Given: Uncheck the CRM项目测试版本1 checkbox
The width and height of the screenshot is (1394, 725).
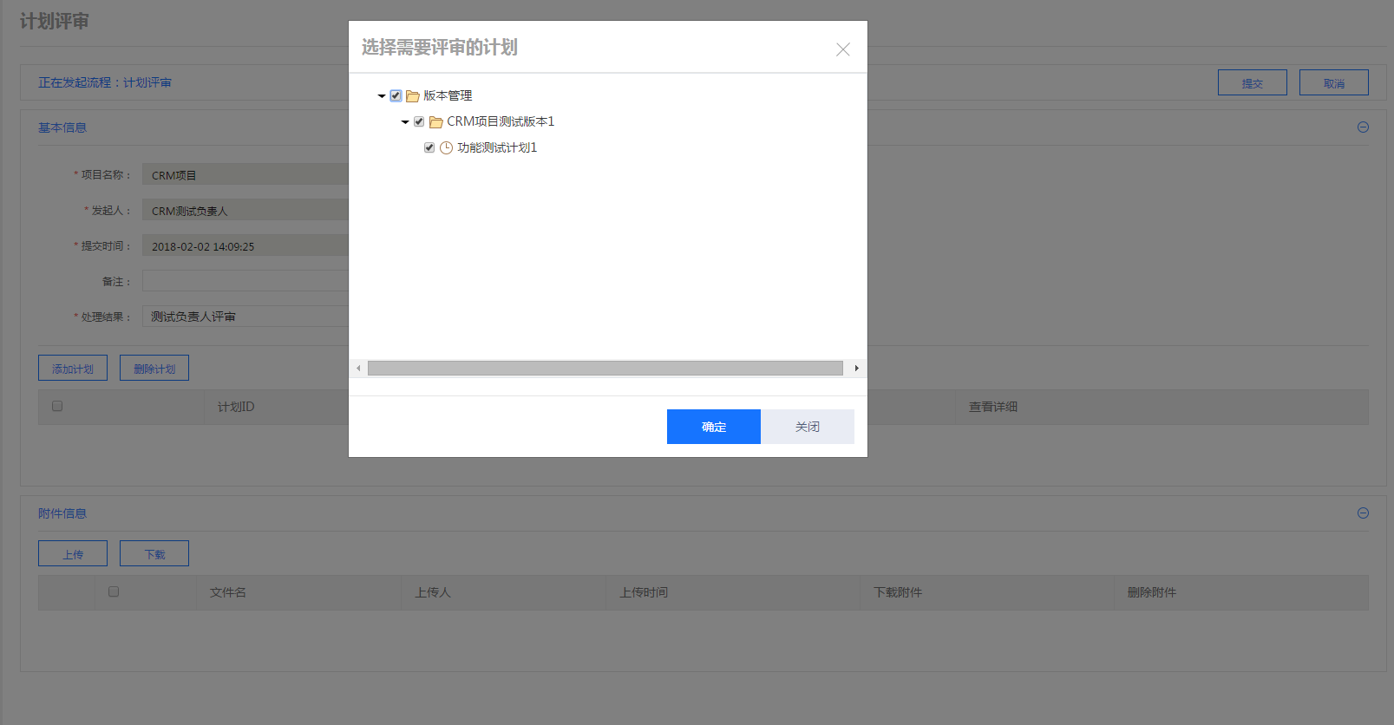Looking at the screenshot, I should [419, 121].
